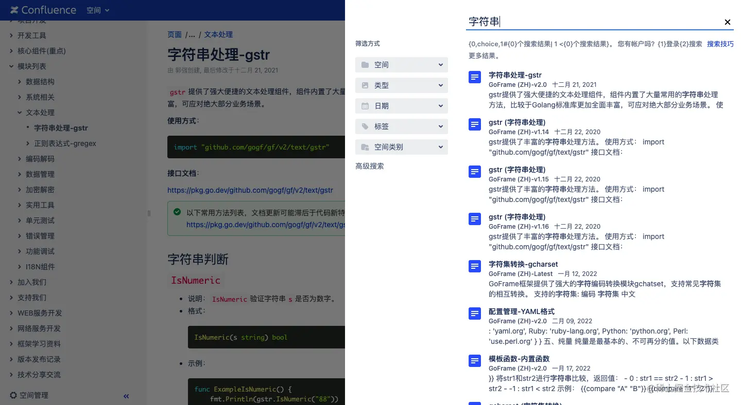The width and height of the screenshot is (741, 405).
Task: Click folder icon in 空间 filter
Action: pyautogui.click(x=365, y=65)
